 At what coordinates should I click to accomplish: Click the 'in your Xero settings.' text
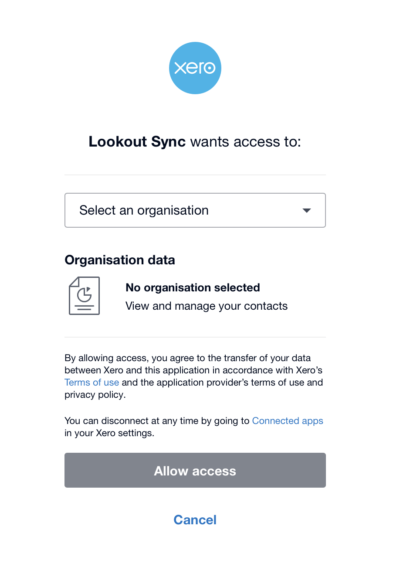[x=109, y=433]
